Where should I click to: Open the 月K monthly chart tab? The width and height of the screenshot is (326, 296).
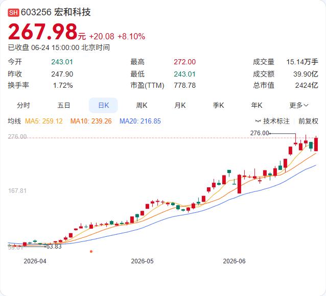180,105
